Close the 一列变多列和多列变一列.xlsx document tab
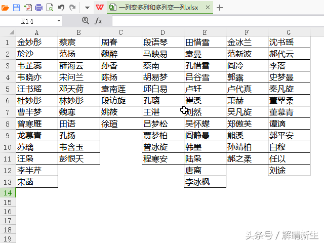324x243 pixels. pos(208,8)
